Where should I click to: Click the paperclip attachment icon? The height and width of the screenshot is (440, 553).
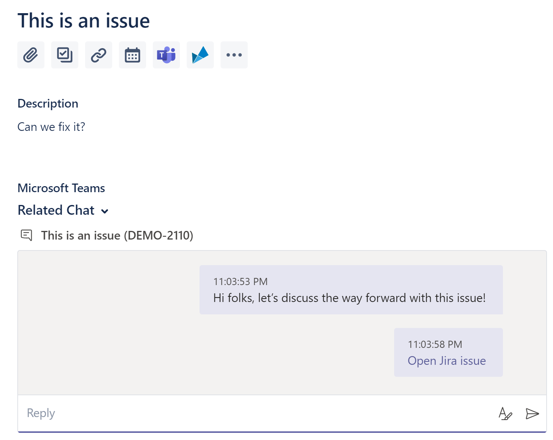(31, 55)
